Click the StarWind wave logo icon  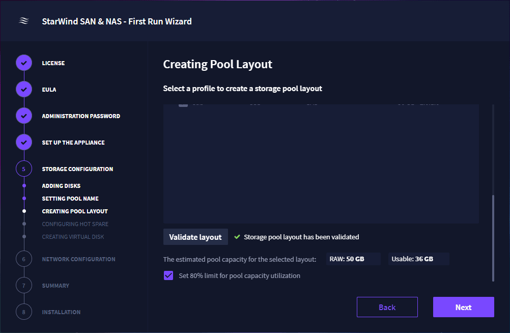click(24, 21)
